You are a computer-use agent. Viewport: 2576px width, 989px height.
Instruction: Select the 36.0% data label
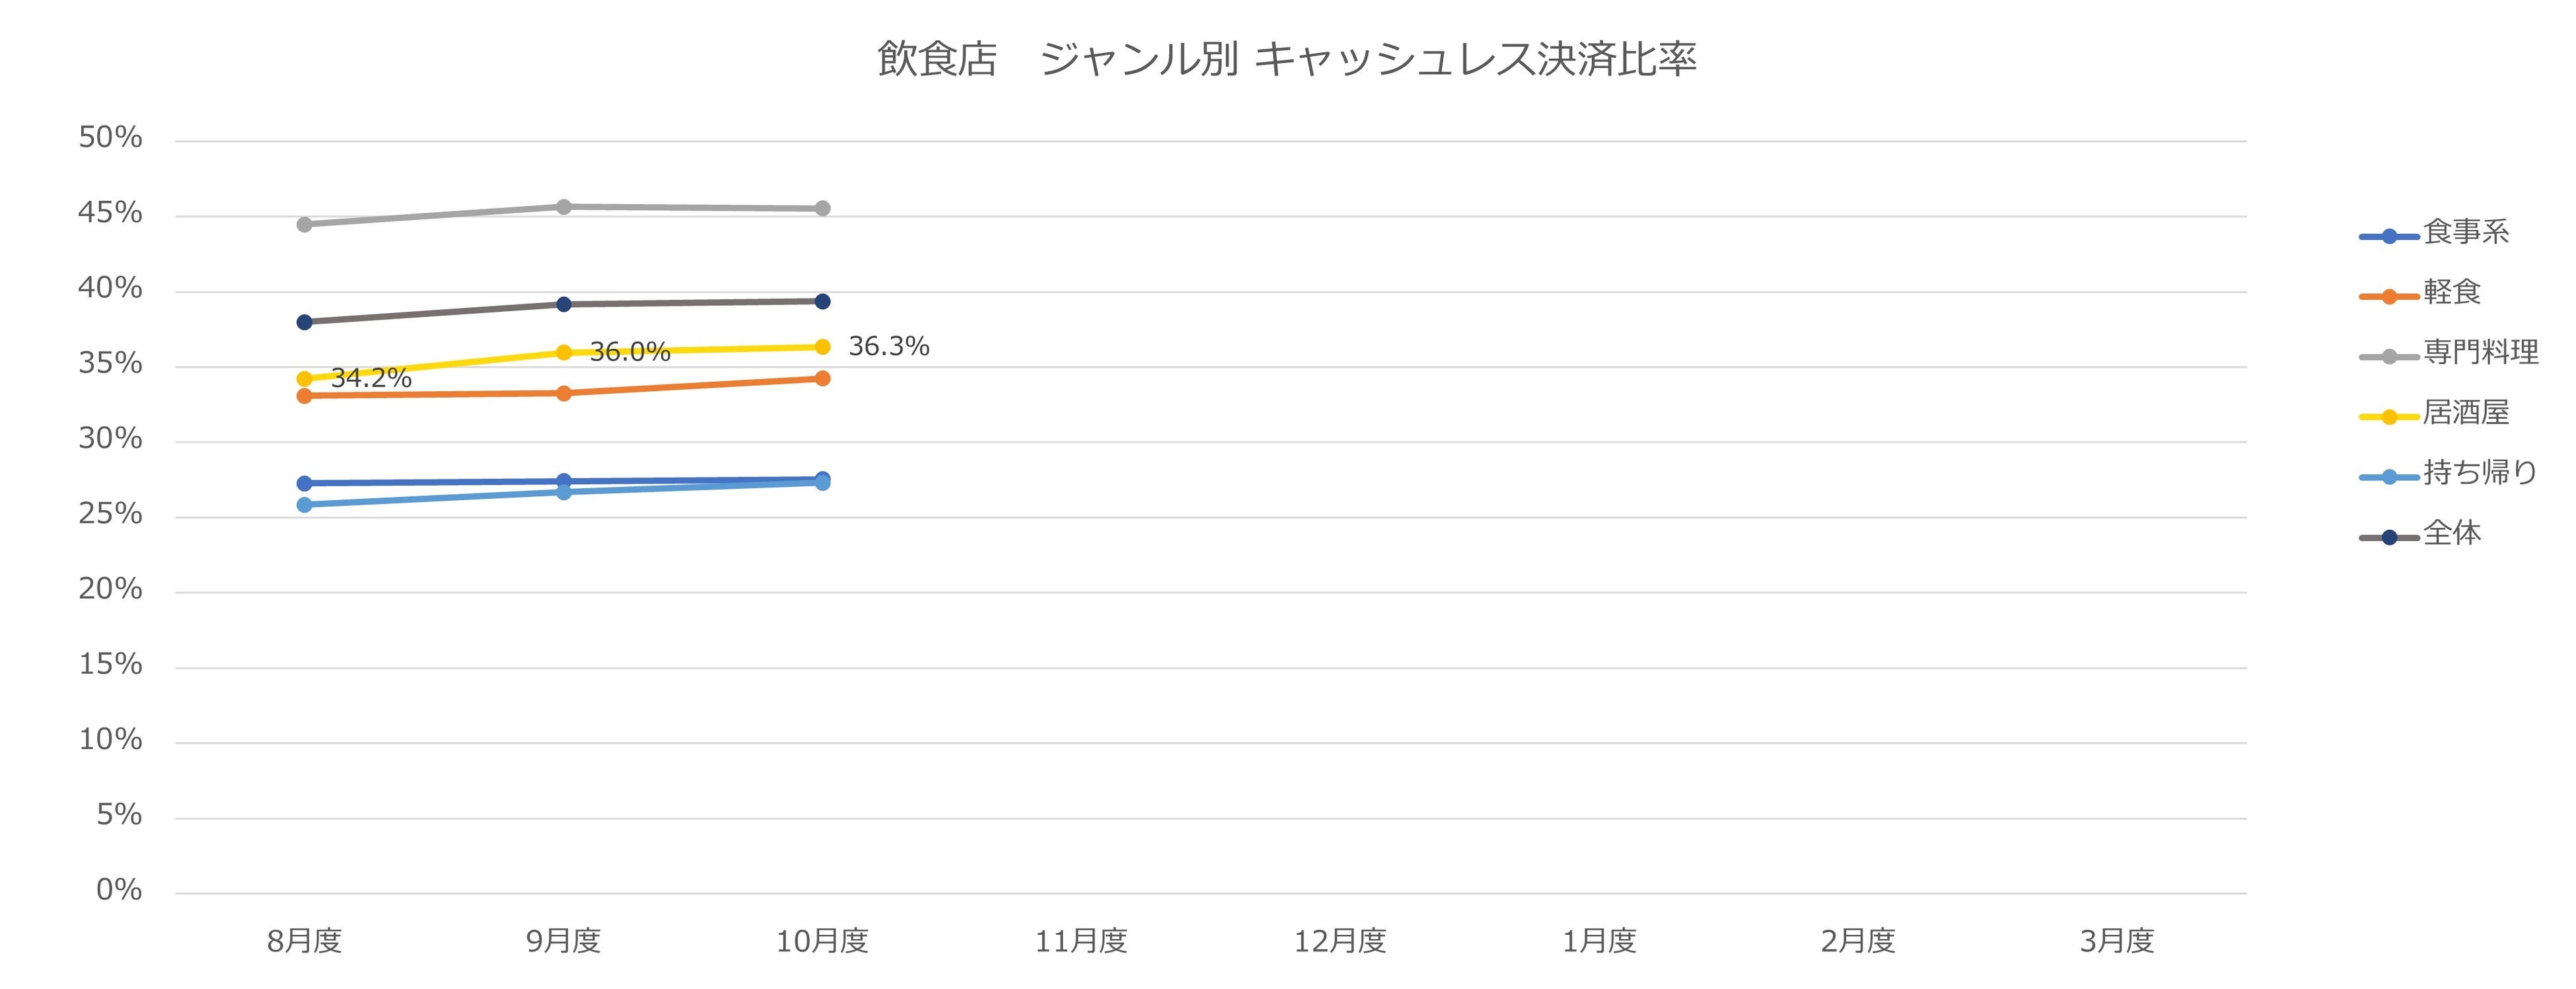point(629,352)
